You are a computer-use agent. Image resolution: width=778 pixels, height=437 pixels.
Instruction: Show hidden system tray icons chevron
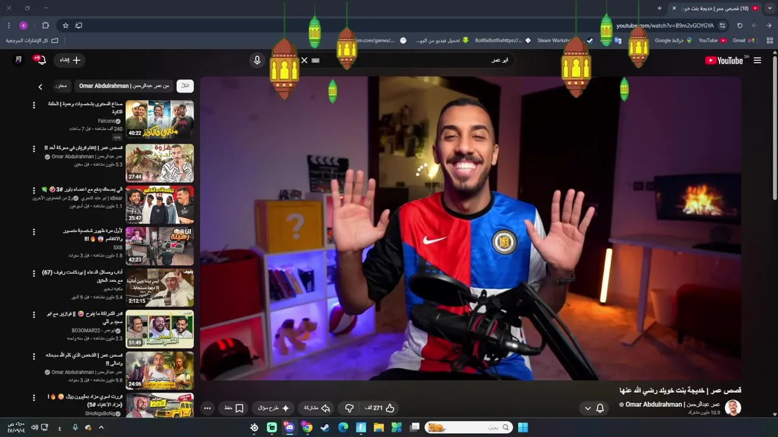click(101, 427)
